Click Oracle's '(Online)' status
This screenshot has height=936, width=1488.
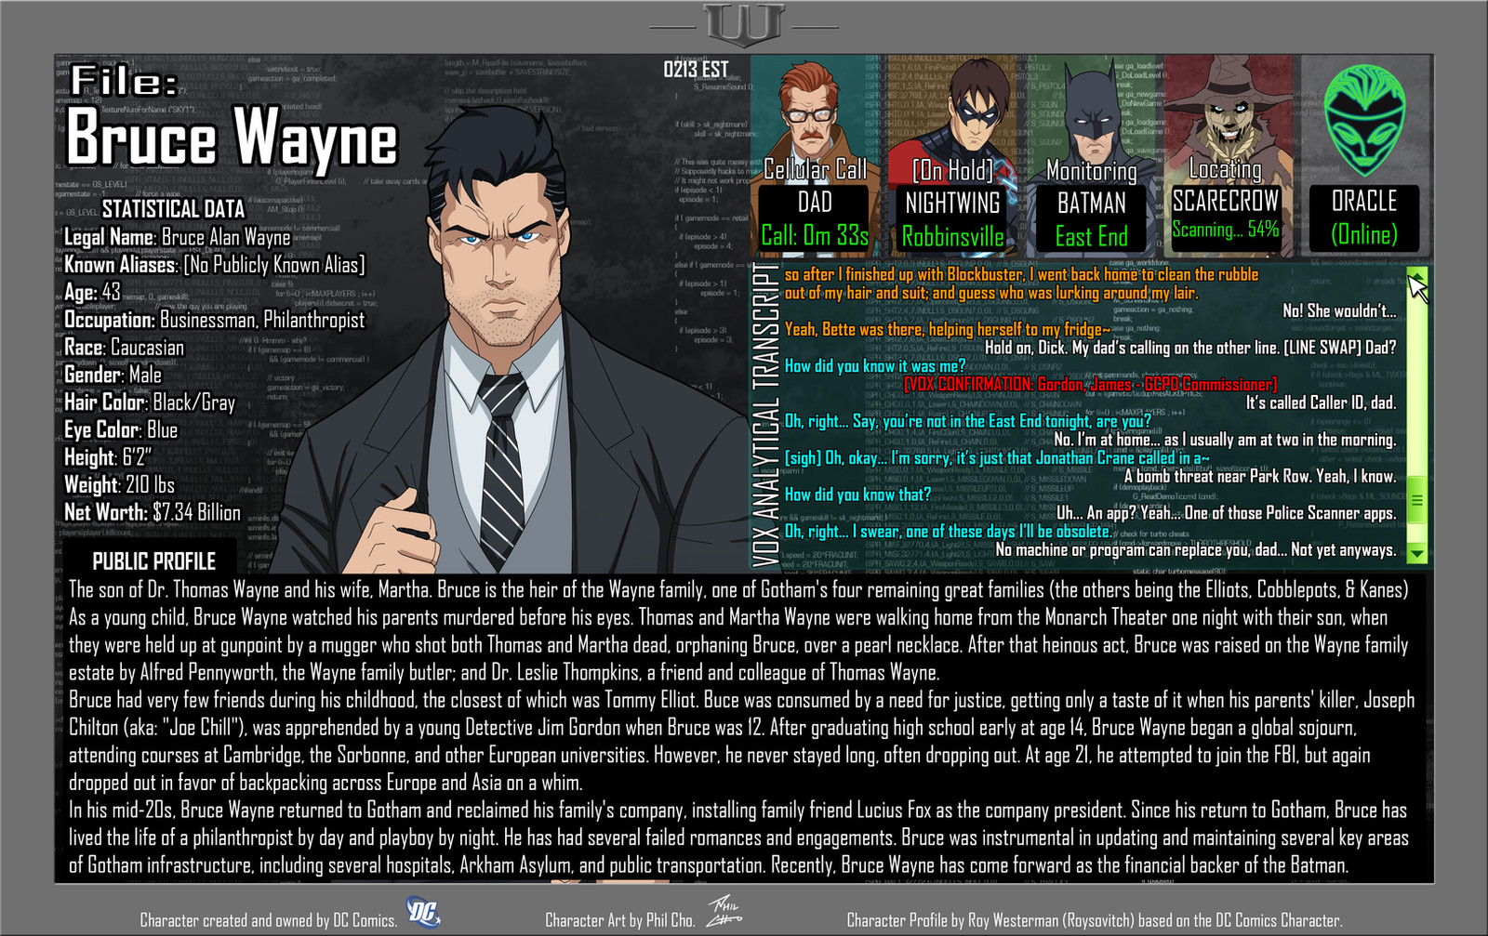(x=1363, y=234)
